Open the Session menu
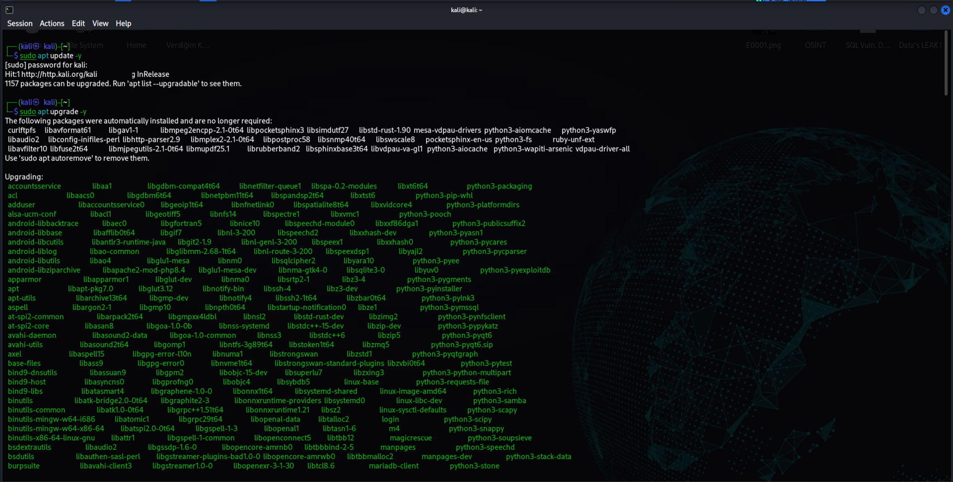Viewport: 953px width, 482px height. (20, 23)
